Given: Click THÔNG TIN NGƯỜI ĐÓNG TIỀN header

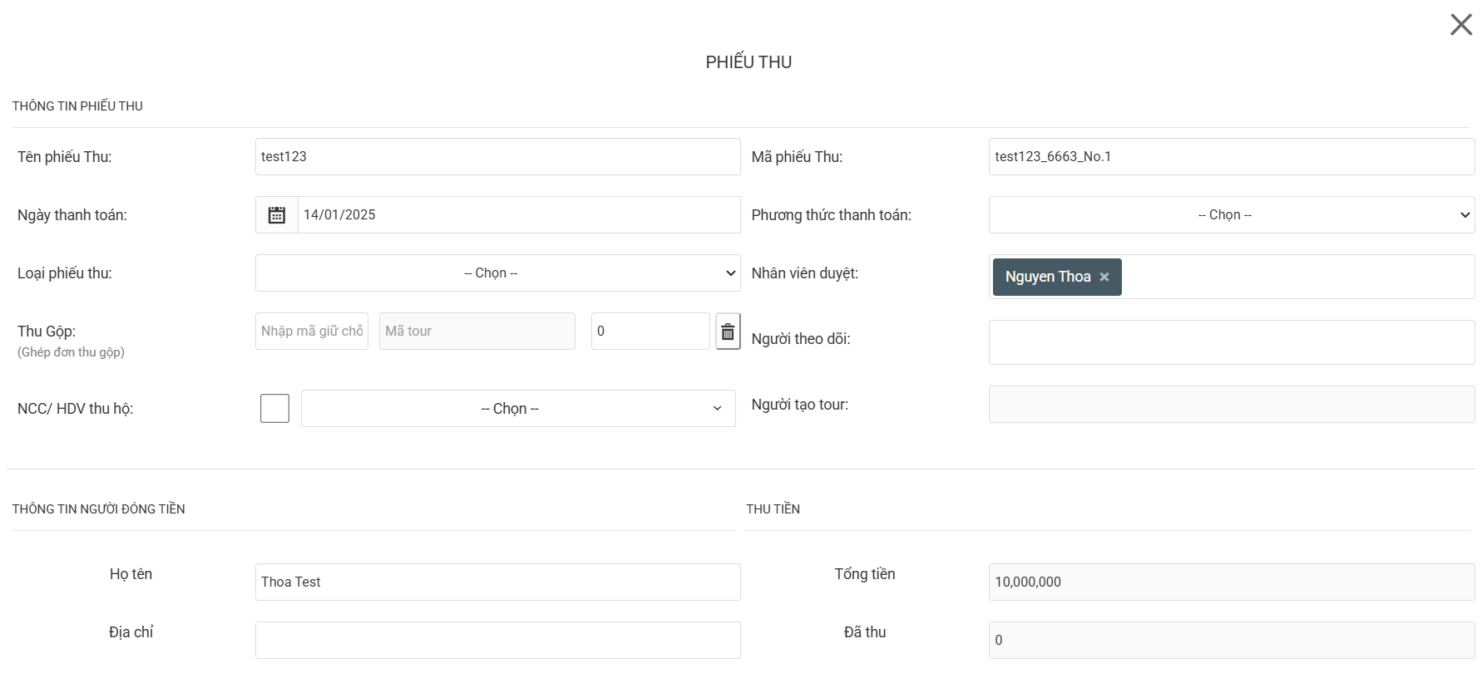Looking at the screenshot, I should (98, 509).
